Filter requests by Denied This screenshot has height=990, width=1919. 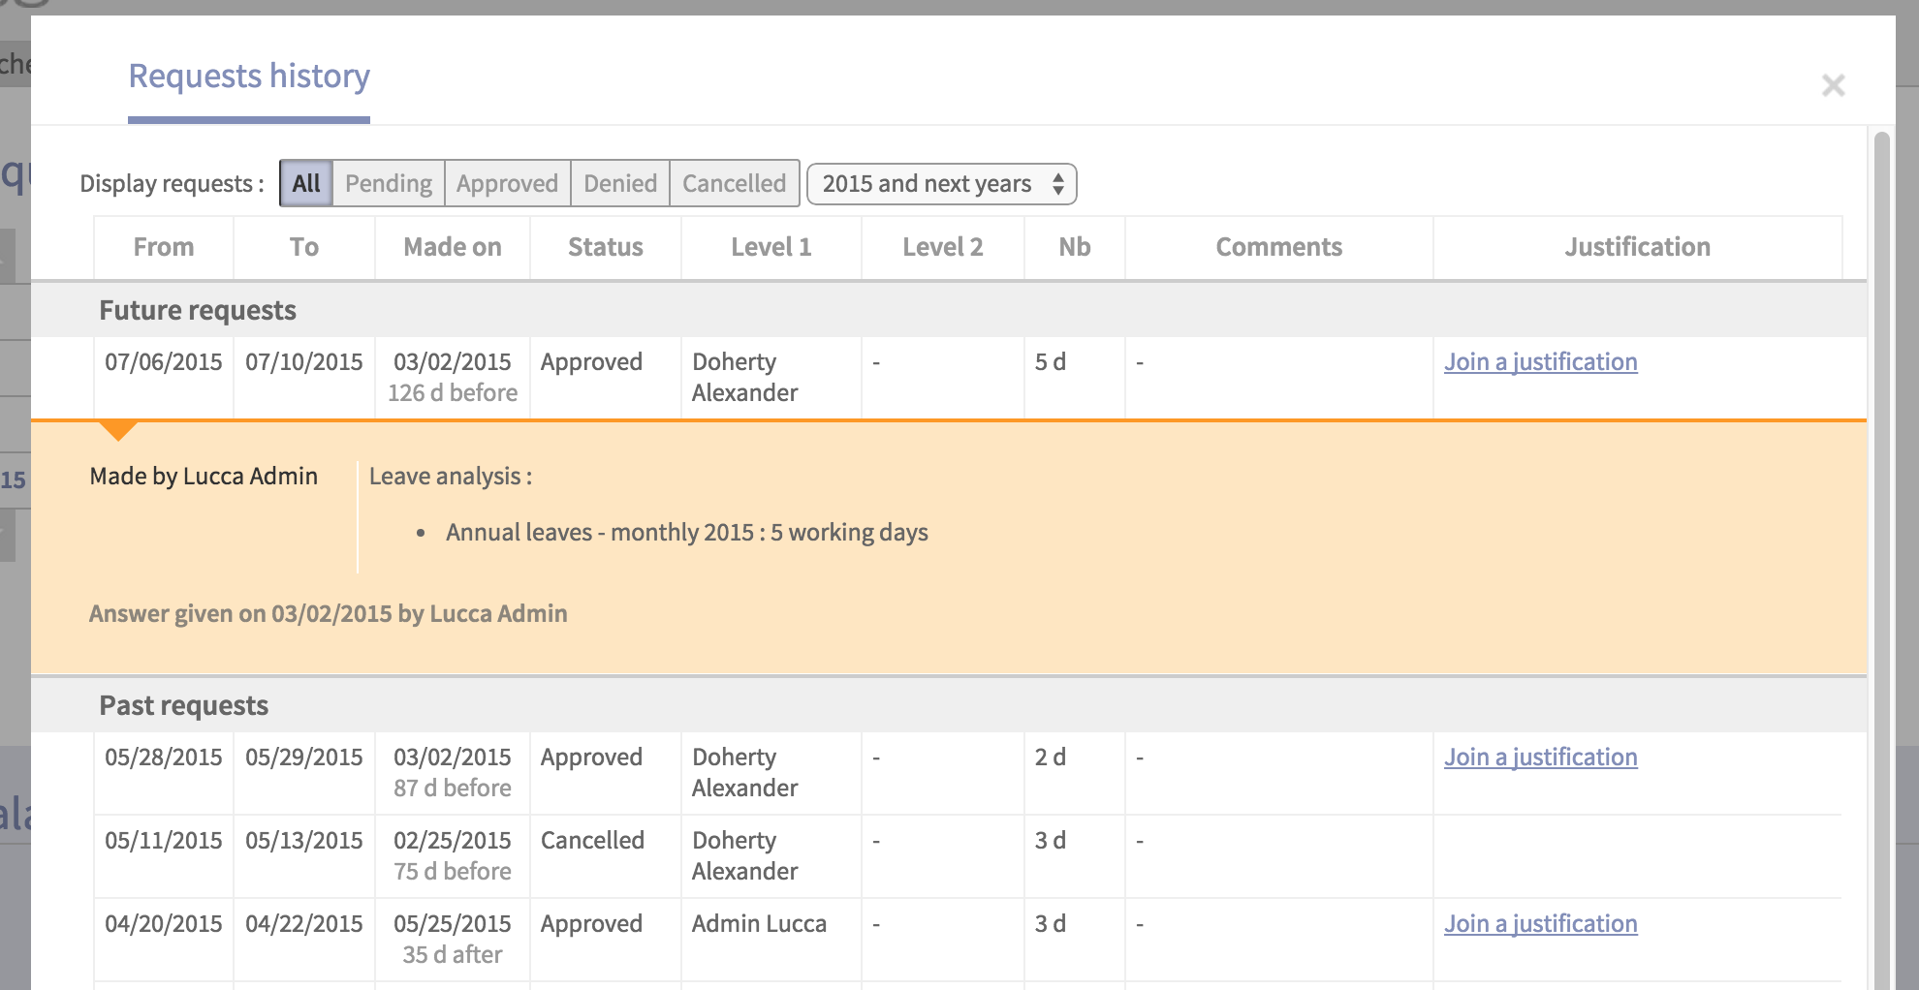(620, 183)
